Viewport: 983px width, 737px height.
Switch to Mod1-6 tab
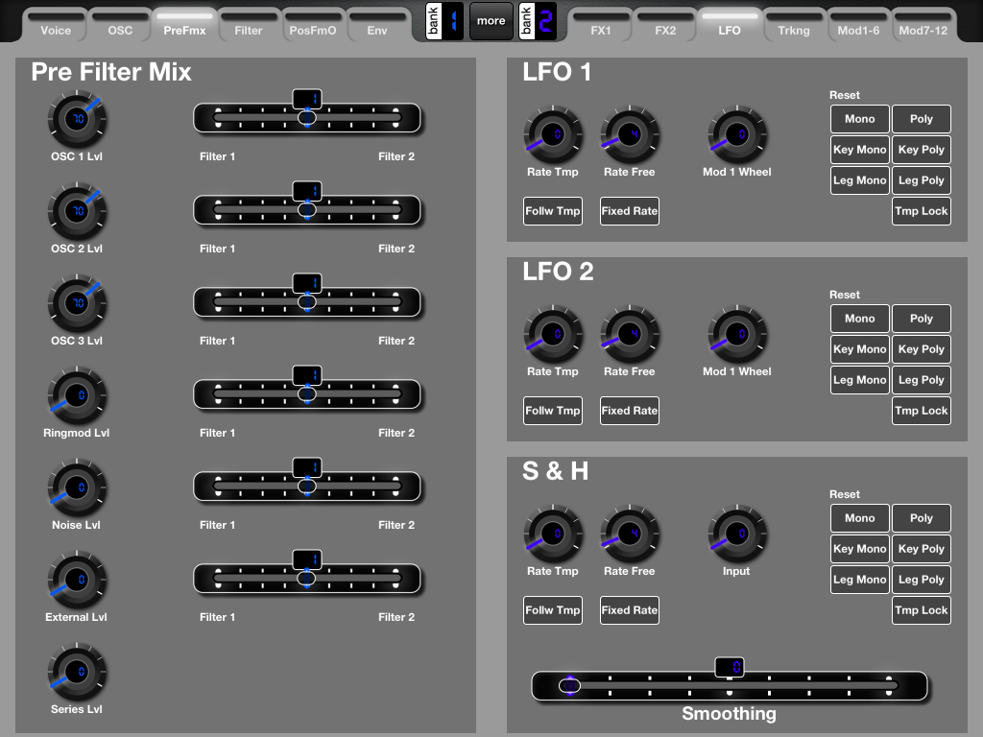coord(859,26)
